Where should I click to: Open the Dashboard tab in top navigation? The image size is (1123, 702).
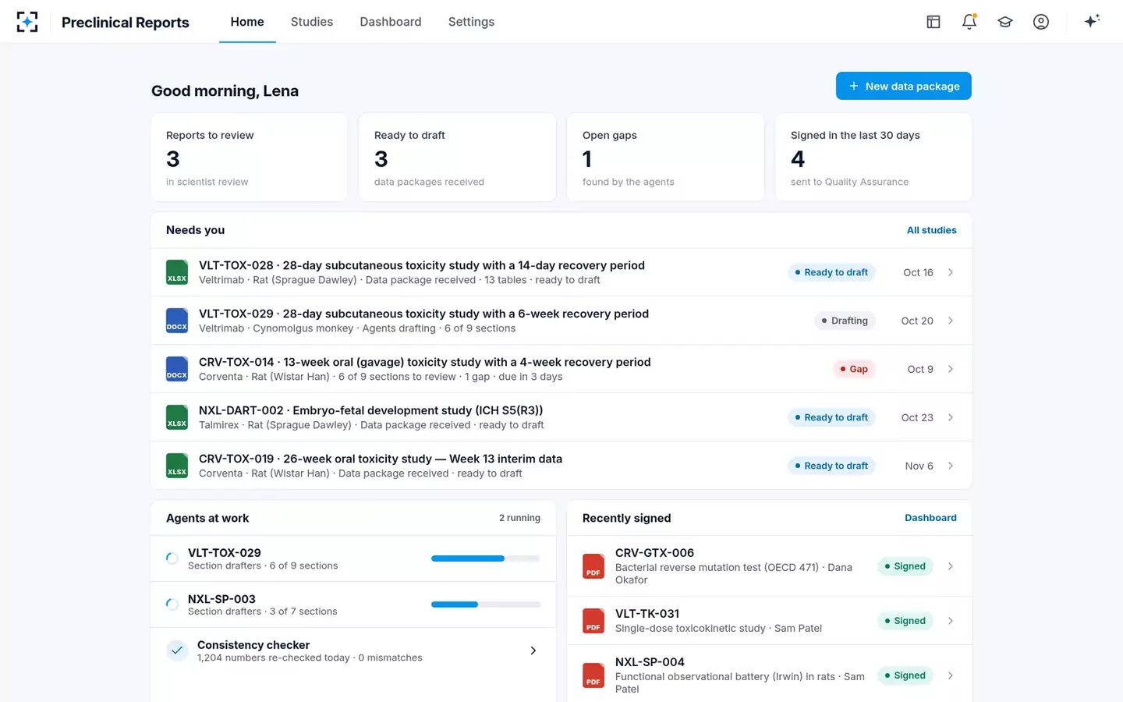pyautogui.click(x=391, y=22)
